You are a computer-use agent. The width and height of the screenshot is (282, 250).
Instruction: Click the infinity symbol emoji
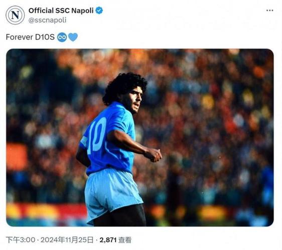pyautogui.click(x=62, y=37)
